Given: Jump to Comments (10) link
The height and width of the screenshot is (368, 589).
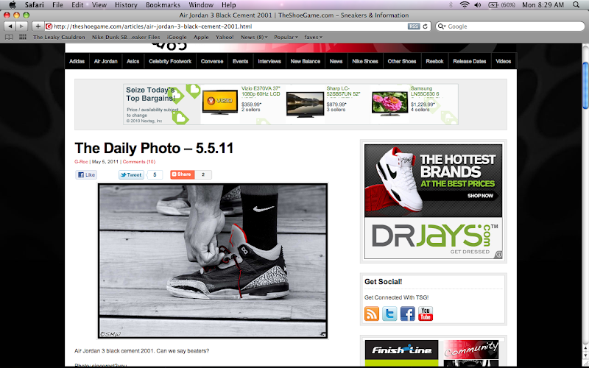Looking at the screenshot, I should click(139, 162).
